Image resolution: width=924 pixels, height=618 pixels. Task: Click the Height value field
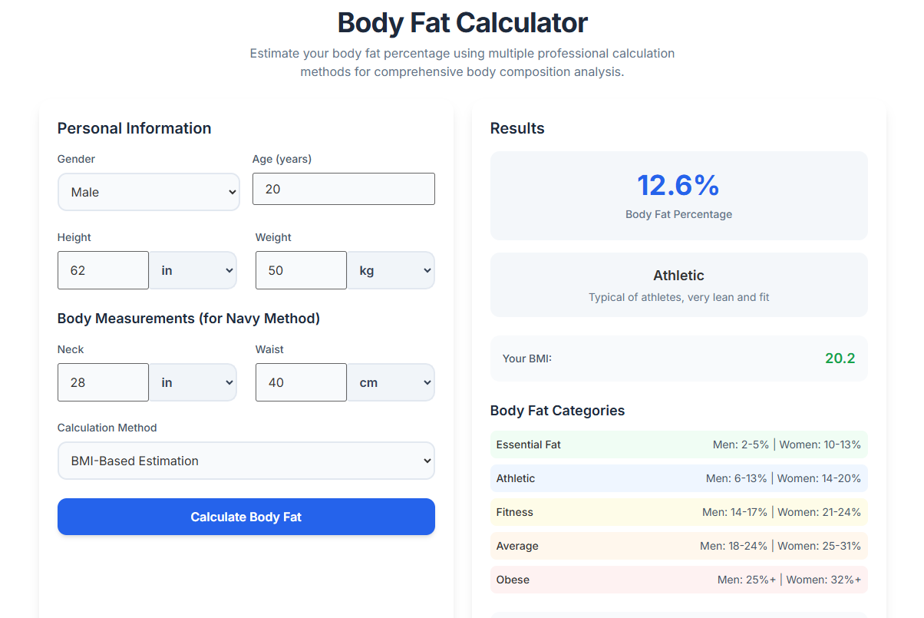(x=103, y=269)
